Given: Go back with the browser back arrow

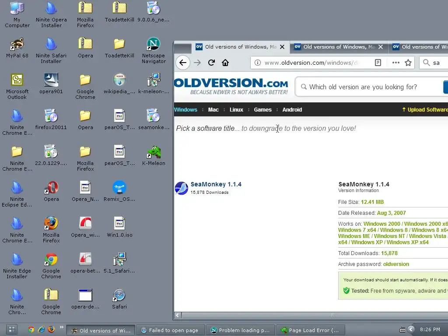Looking at the screenshot, I should click(x=183, y=63).
